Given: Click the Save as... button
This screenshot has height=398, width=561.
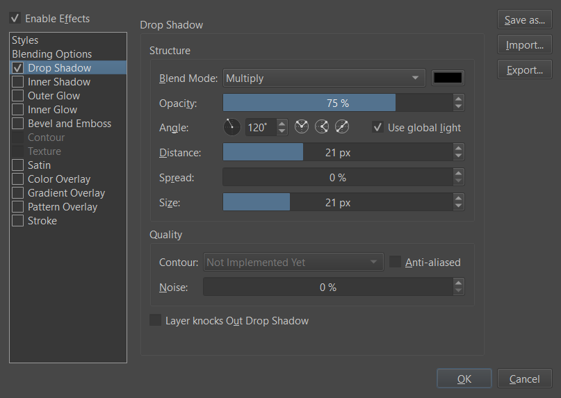Looking at the screenshot, I should tap(524, 20).
